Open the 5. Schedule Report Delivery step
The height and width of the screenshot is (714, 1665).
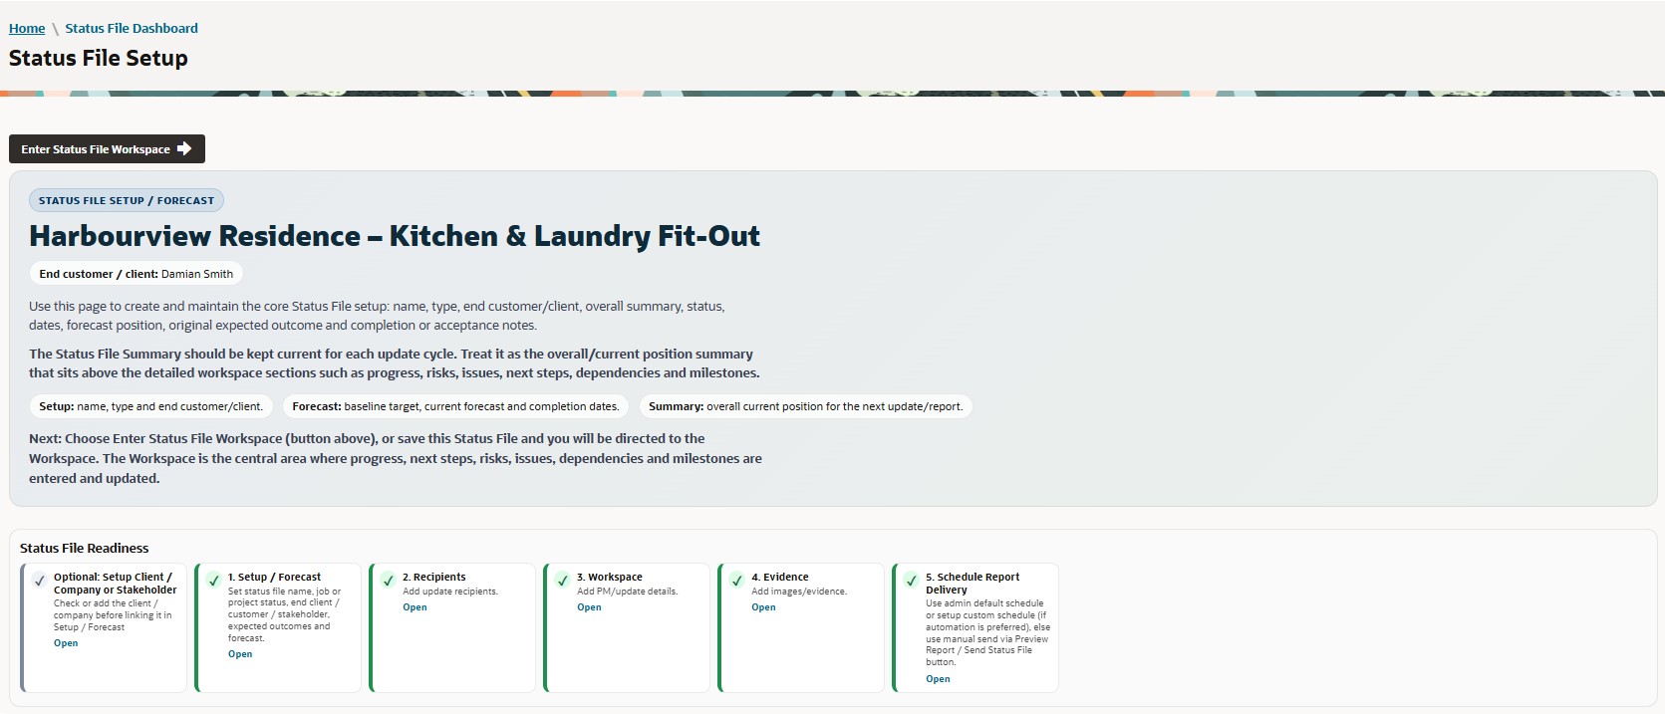(x=938, y=679)
